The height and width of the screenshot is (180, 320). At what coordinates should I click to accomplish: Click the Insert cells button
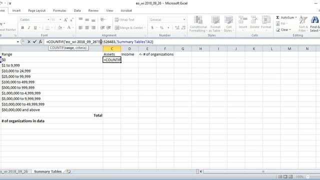click(x=243, y=24)
